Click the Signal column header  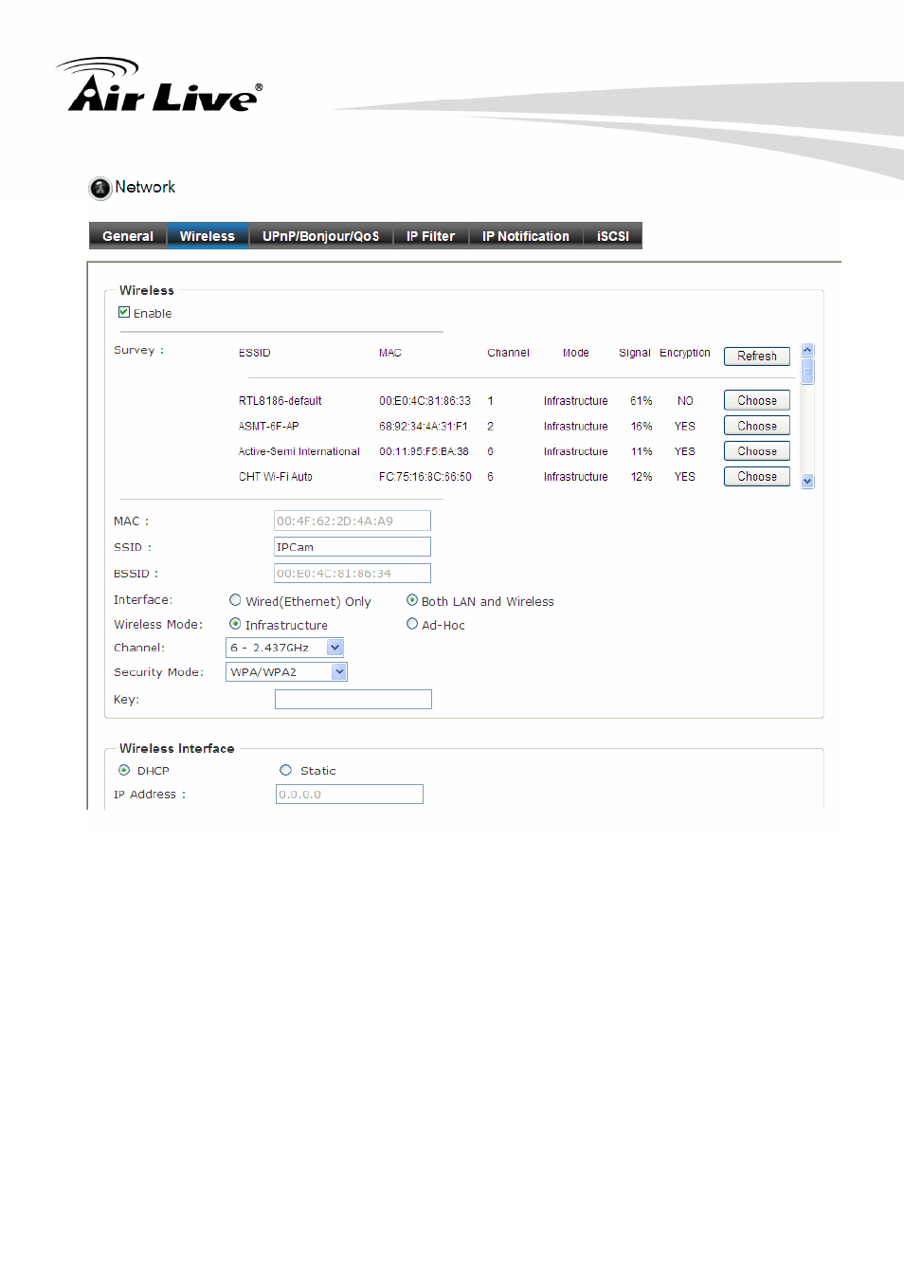point(635,353)
